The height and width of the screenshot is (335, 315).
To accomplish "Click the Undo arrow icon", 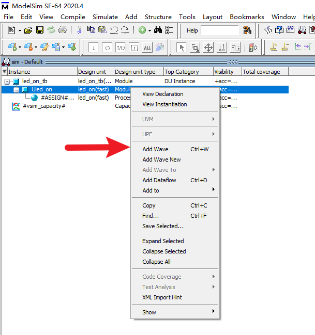I will (114, 30).
